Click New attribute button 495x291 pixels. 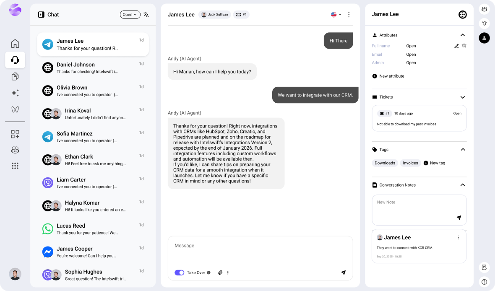tap(388, 76)
